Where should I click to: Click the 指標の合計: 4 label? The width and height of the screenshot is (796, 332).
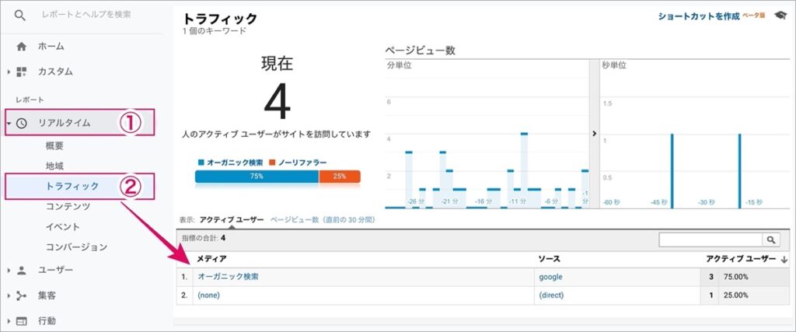click(203, 238)
